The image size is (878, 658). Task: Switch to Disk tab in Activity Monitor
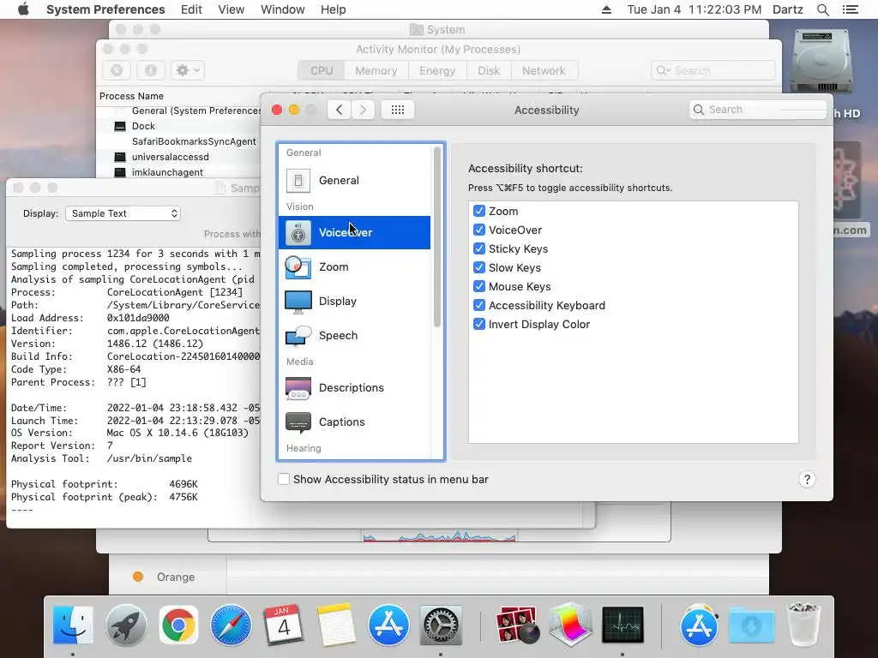click(x=489, y=70)
